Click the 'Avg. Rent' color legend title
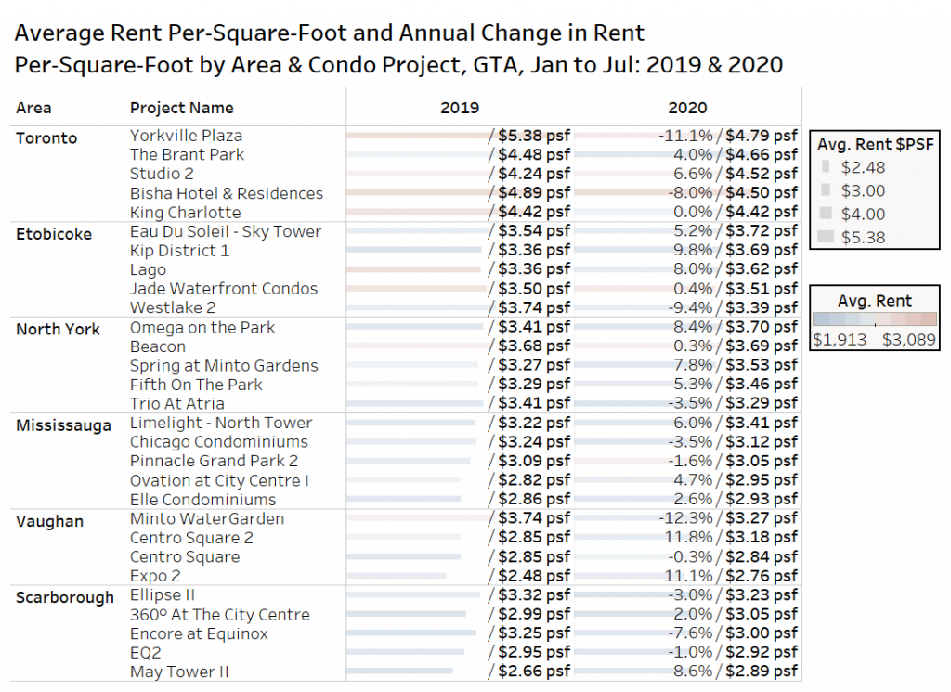 (875, 301)
